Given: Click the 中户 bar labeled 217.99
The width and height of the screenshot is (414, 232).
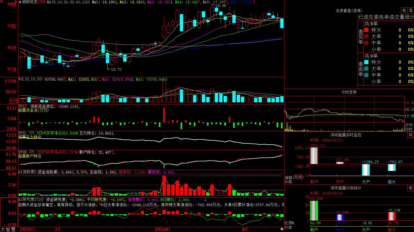Looking at the screenshot, I should pos(340,163).
